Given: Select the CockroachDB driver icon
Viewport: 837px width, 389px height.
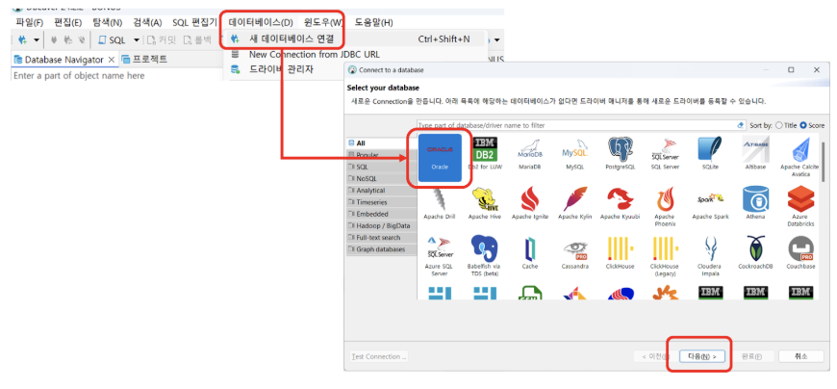Looking at the screenshot, I should pyautogui.click(x=755, y=253).
